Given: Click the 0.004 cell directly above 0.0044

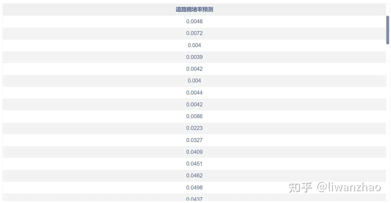Looking at the screenshot, I should (194, 81).
